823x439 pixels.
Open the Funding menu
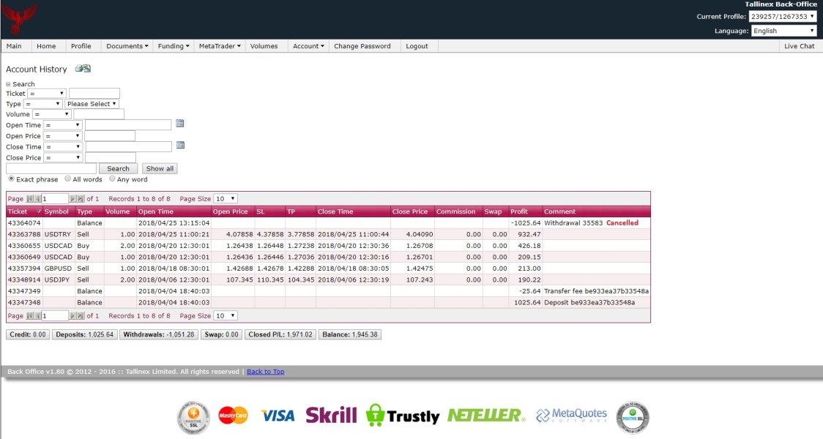174,46
